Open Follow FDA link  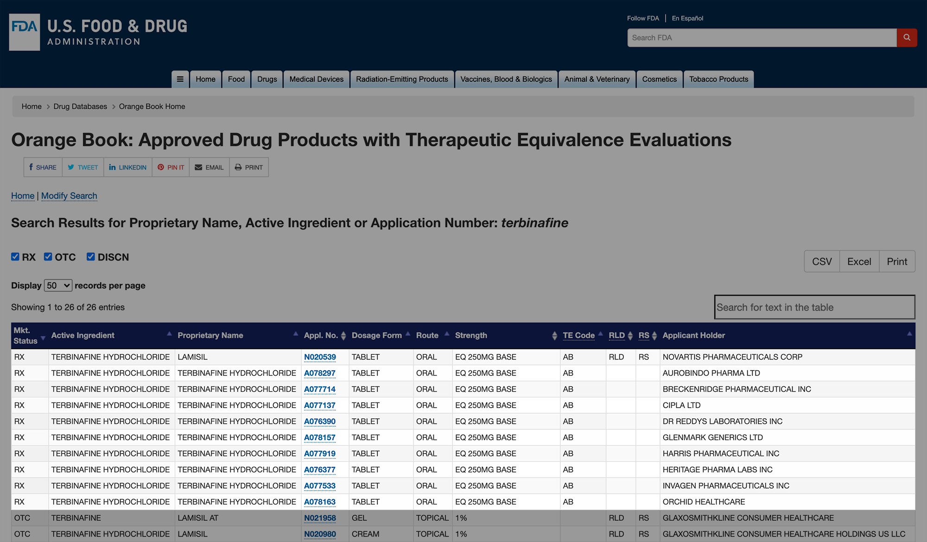pos(643,18)
